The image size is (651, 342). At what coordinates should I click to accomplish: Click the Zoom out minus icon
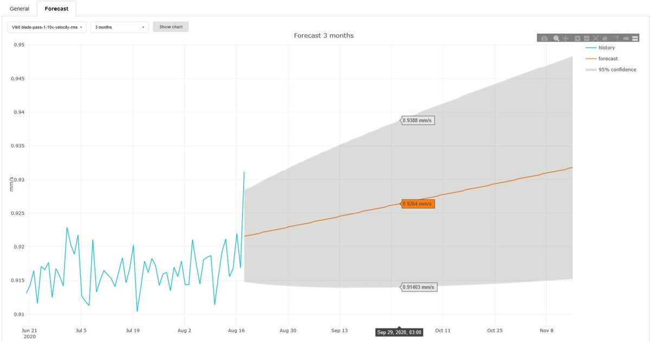[x=586, y=39]
